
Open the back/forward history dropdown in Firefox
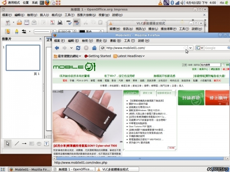71,48
